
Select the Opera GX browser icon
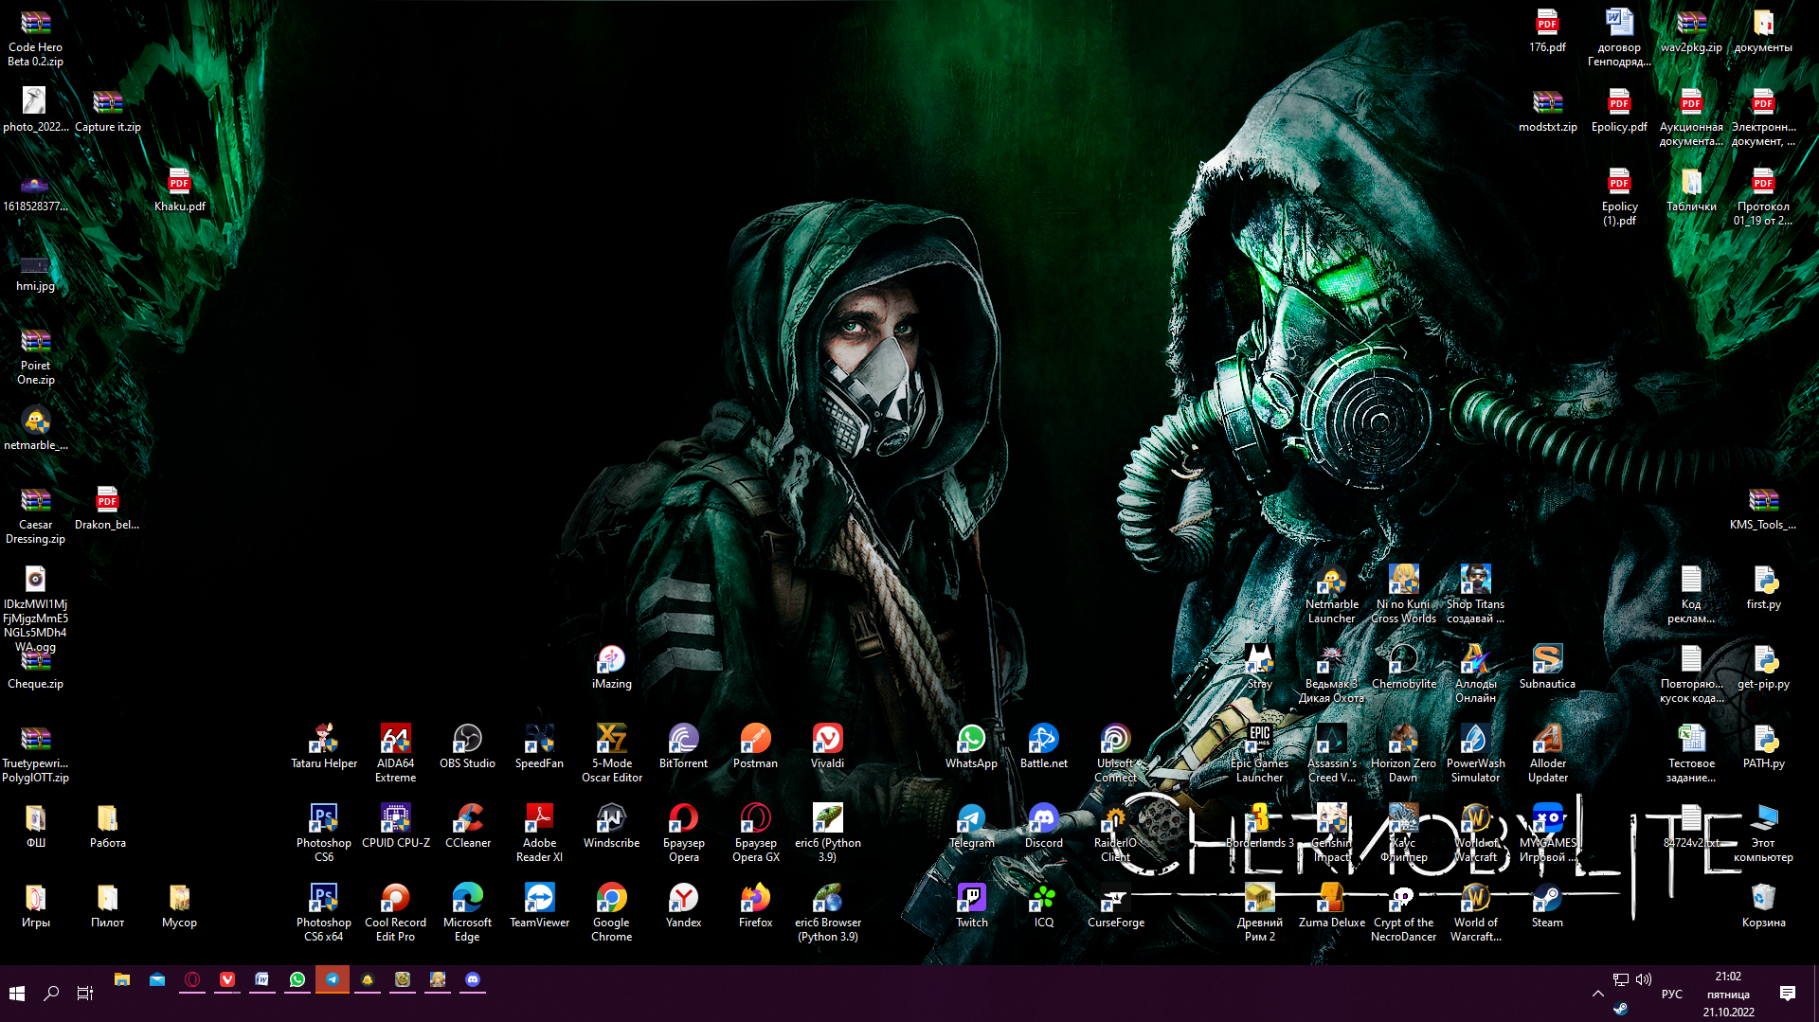click(x=755, y=832)
